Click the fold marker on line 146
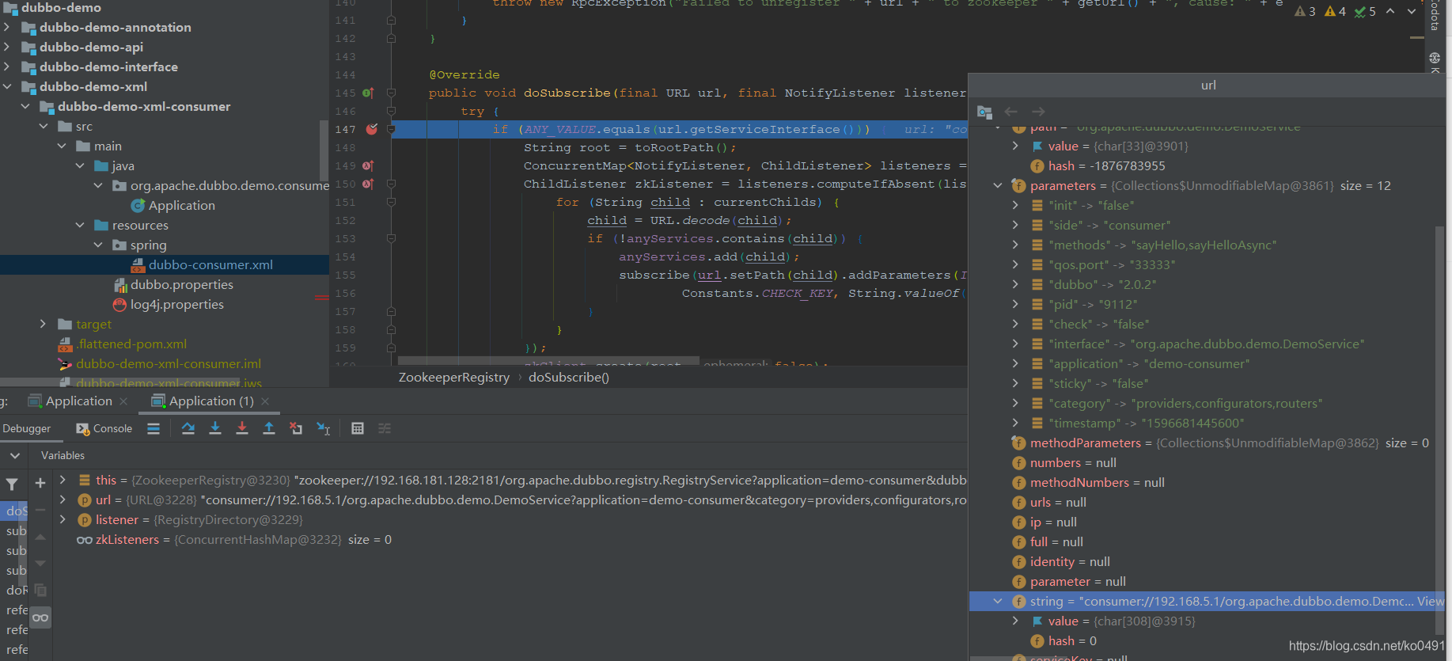 (391, 111)
